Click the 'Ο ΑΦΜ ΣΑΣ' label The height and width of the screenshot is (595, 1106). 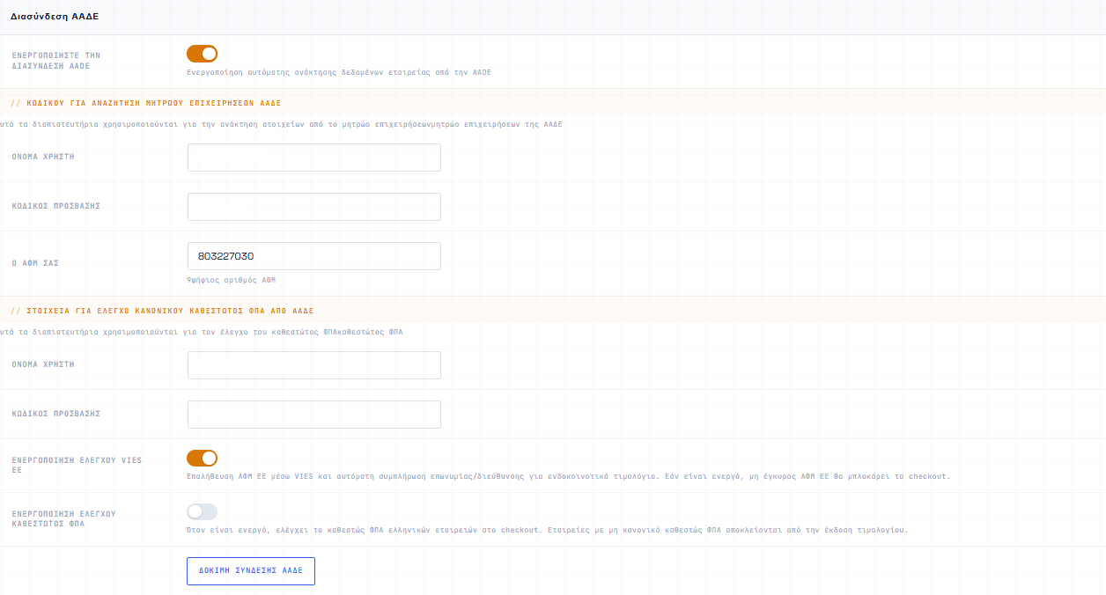[x=35, y=262]
